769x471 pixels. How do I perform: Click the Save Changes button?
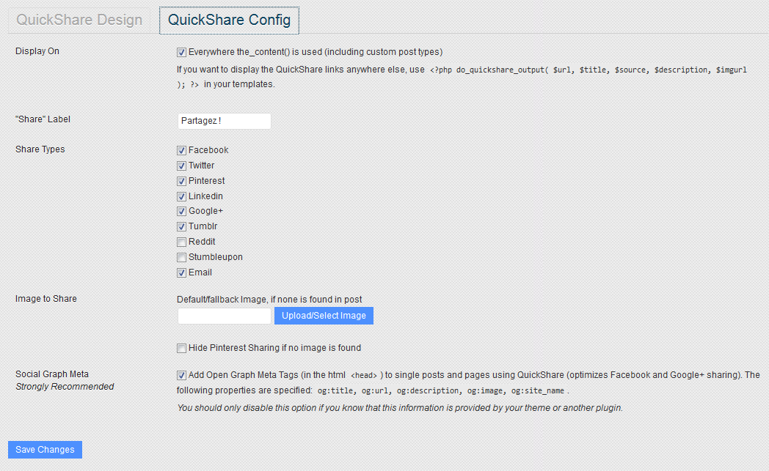point(45,450)
